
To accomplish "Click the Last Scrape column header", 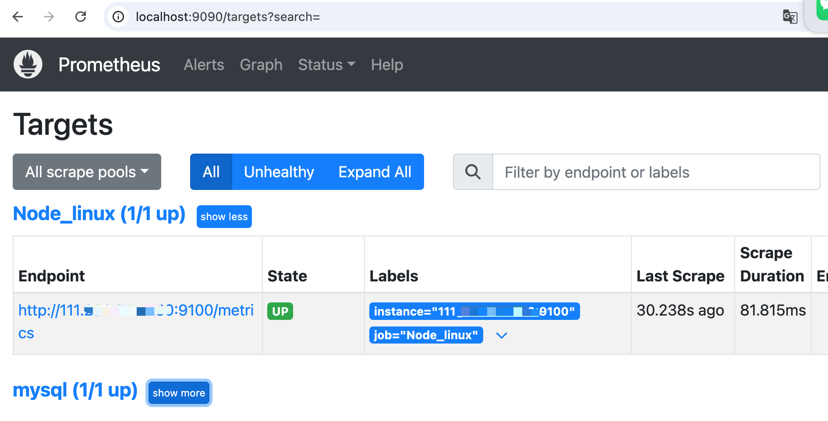I will tap(680, 276).
